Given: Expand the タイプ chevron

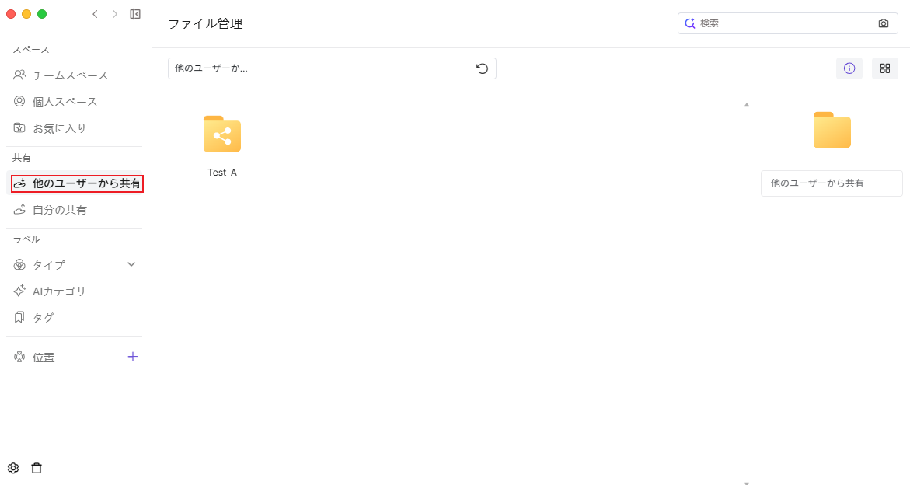Looking at the screenshot, I should point(131,264).
